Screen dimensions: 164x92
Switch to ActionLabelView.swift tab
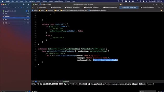click(147, 7)
